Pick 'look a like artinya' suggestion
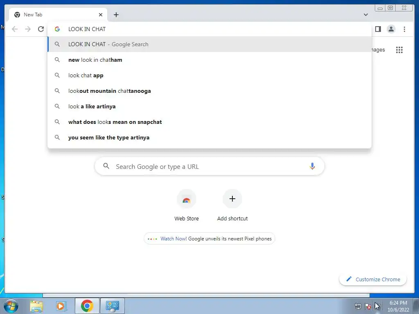Screen dimensions: 419x314 pos(209,106)
